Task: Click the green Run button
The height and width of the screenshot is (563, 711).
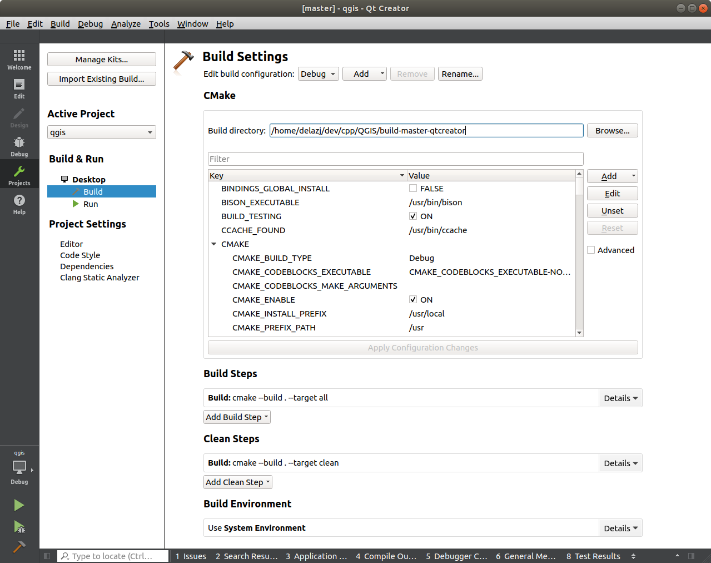Action: point(19,505)
